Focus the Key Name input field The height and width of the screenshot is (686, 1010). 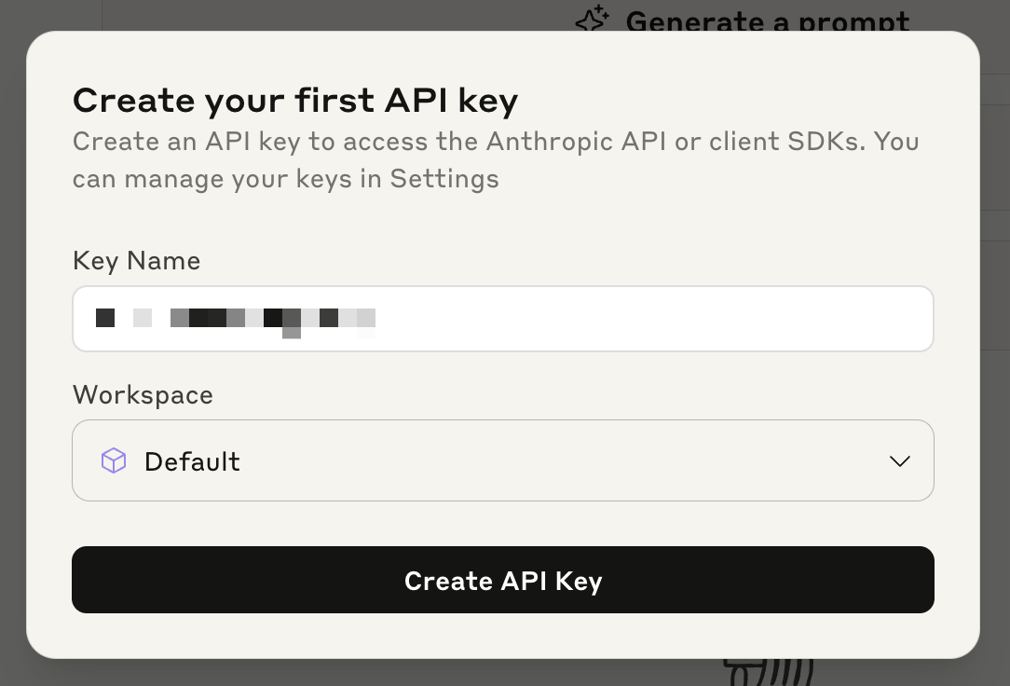[503, 319]
